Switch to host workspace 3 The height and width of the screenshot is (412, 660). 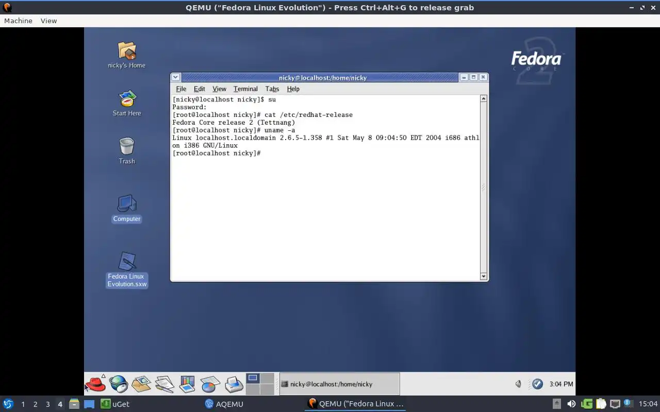point(47,404)
